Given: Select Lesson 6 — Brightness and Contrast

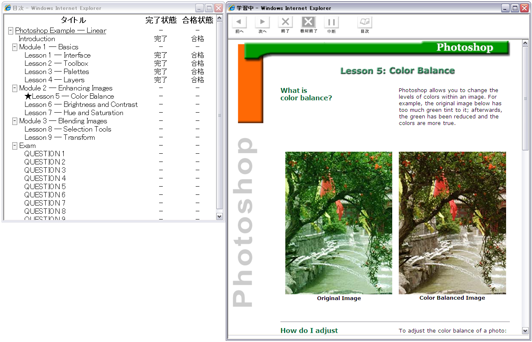Looking at the screenshot, I should pyautogui.click(x=81, y=104).
